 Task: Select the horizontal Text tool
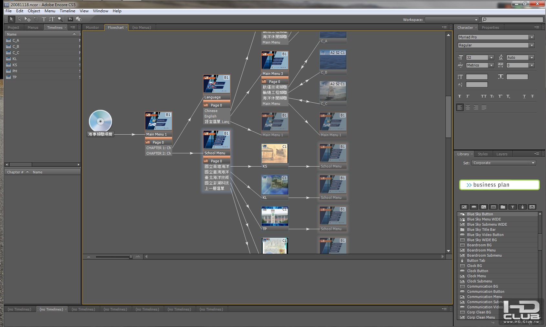coord(44,19)
